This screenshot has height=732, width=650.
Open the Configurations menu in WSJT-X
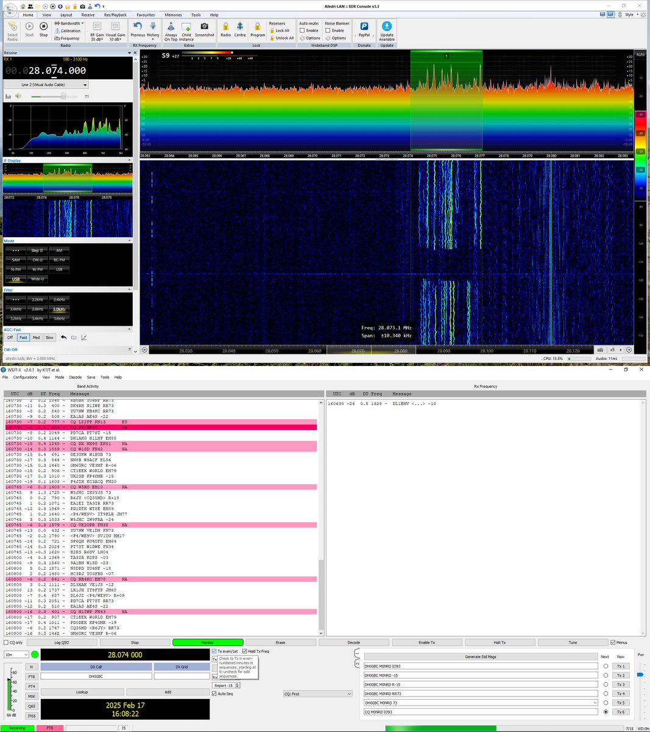pos(25,377)
